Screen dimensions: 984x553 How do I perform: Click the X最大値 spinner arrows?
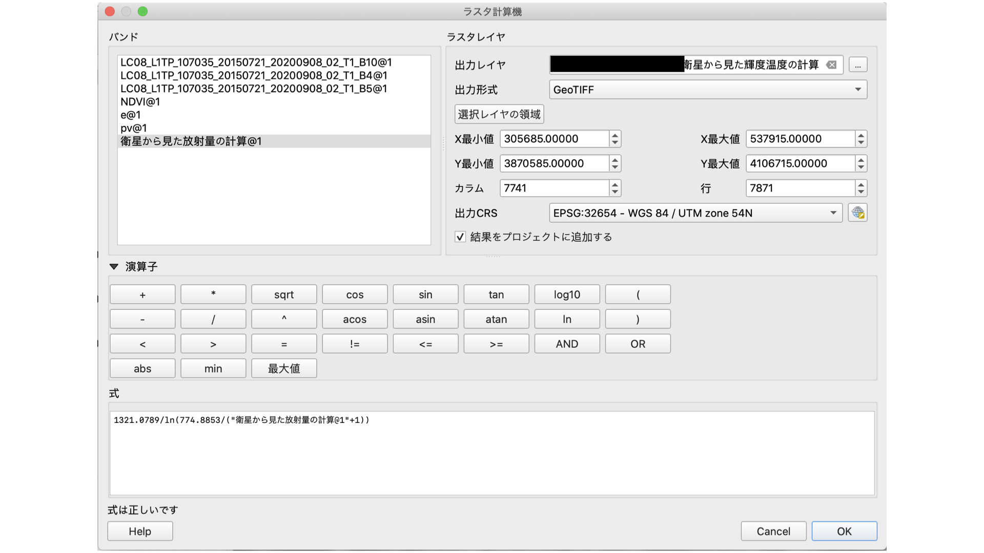click(861, 139)
